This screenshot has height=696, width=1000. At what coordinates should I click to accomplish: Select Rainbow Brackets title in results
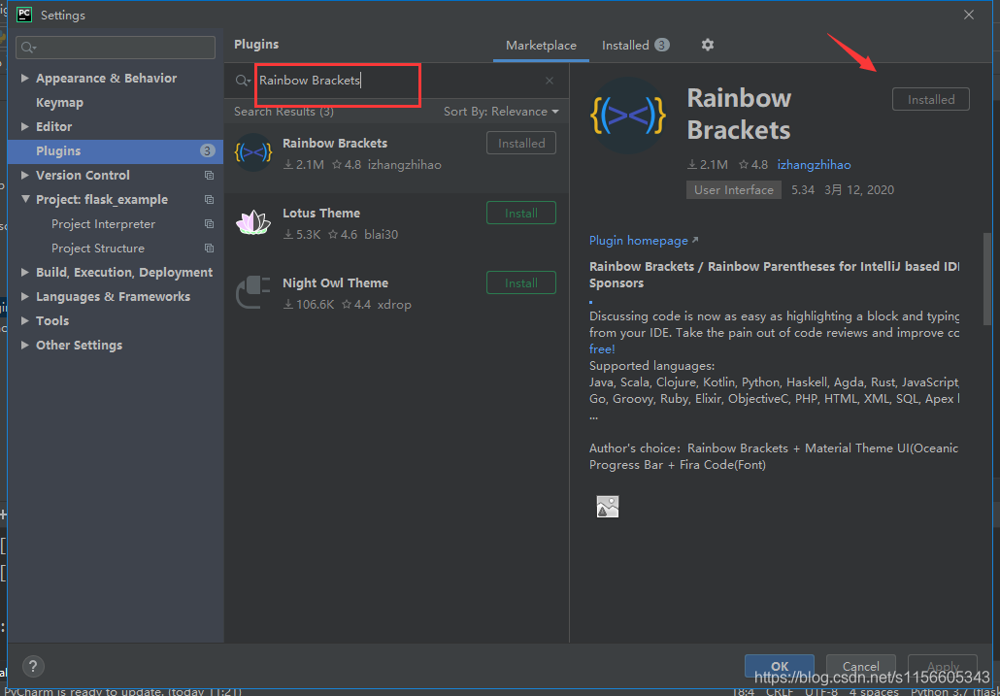pyautogui.click(x=335, y=144)
